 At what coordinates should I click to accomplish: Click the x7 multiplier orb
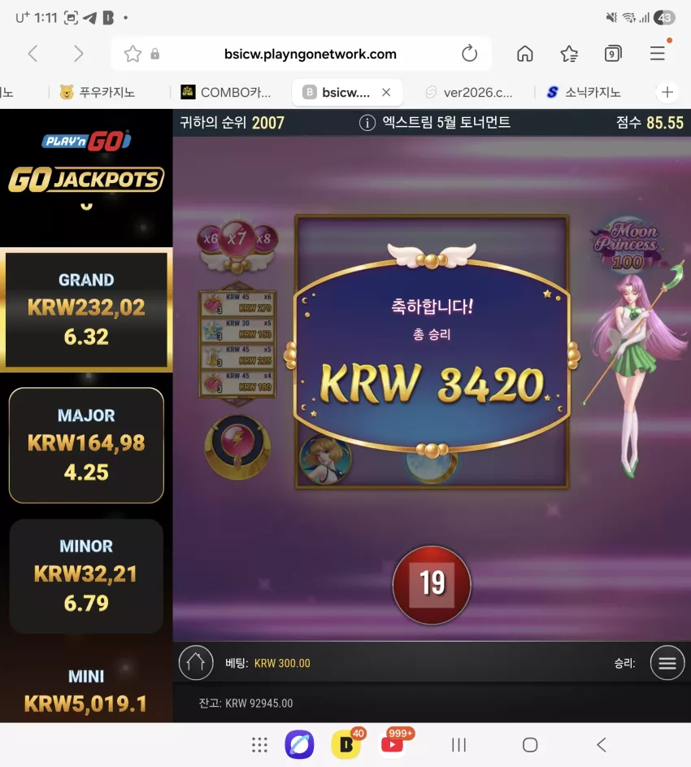[237, 238]
